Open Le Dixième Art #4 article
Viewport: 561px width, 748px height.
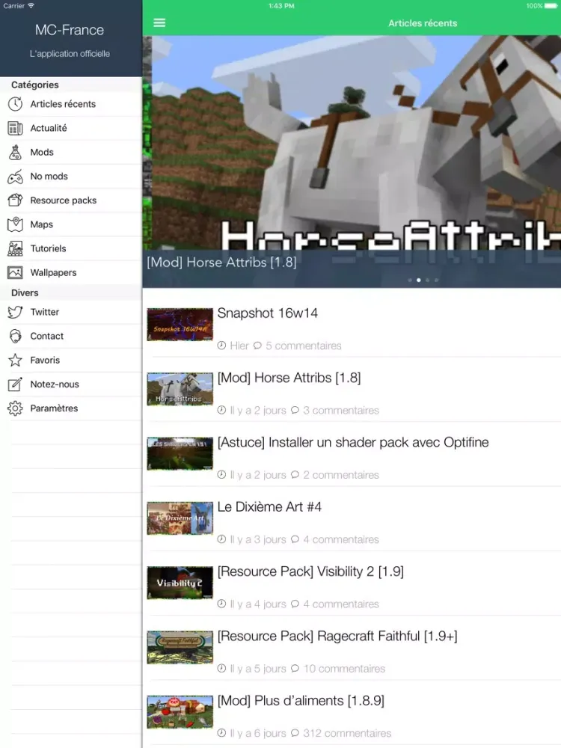269,506
